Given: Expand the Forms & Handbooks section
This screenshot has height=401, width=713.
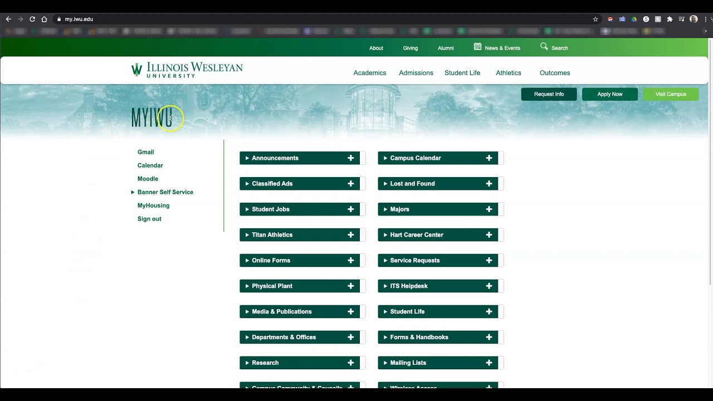Looking at the screenshot, I should tap(438, 338).
